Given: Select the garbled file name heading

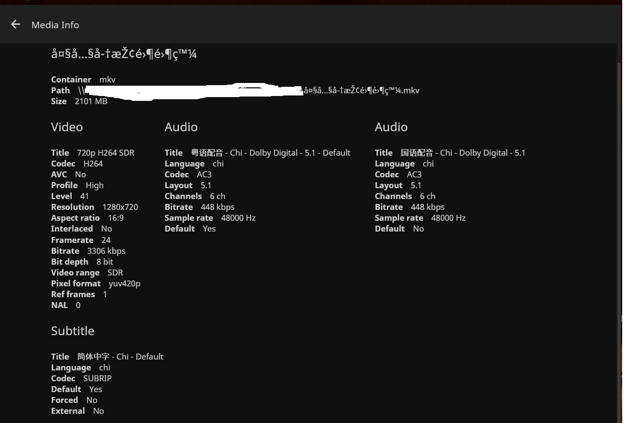Looking at the screenshot, I should tap(124, 54).
